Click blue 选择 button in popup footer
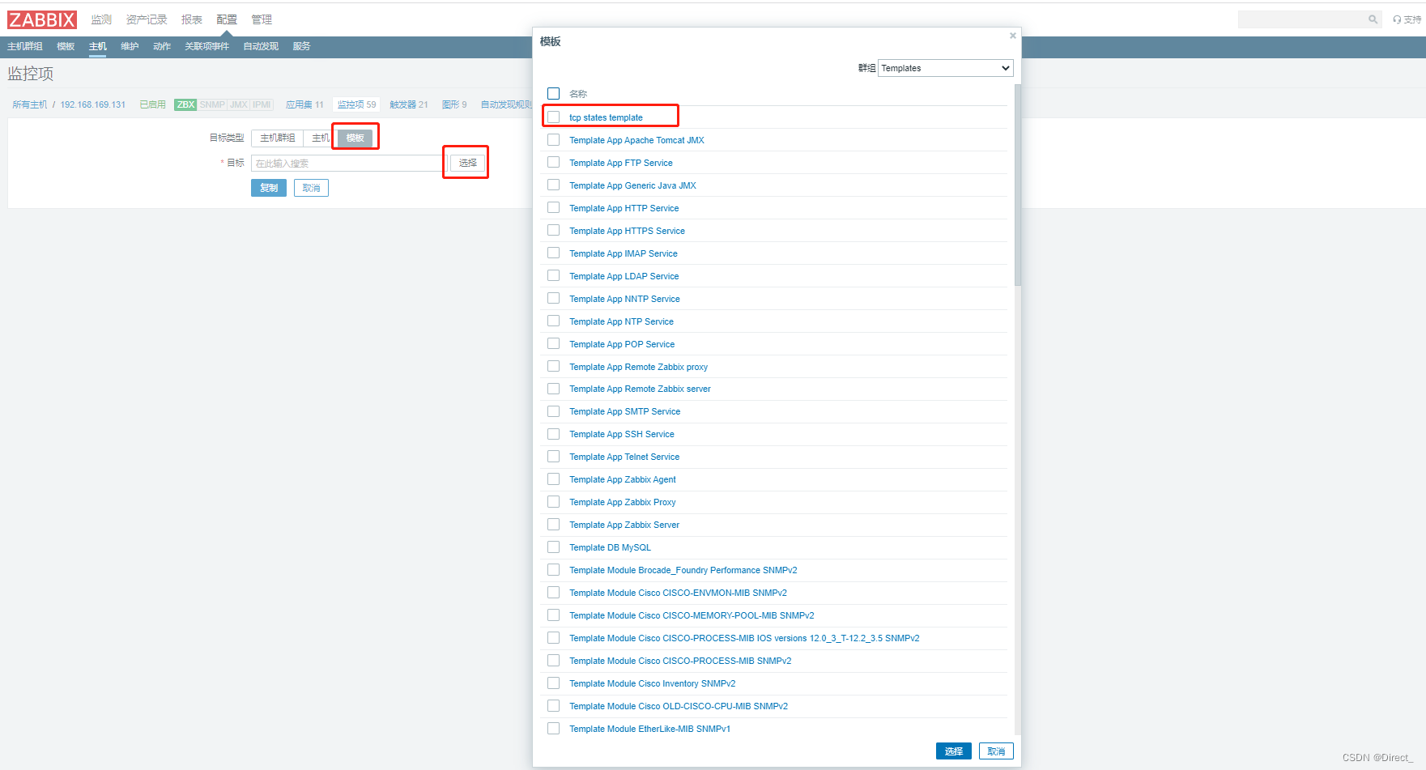The image size is (1426, 770). pyautogui.click(x=954, y=751)
